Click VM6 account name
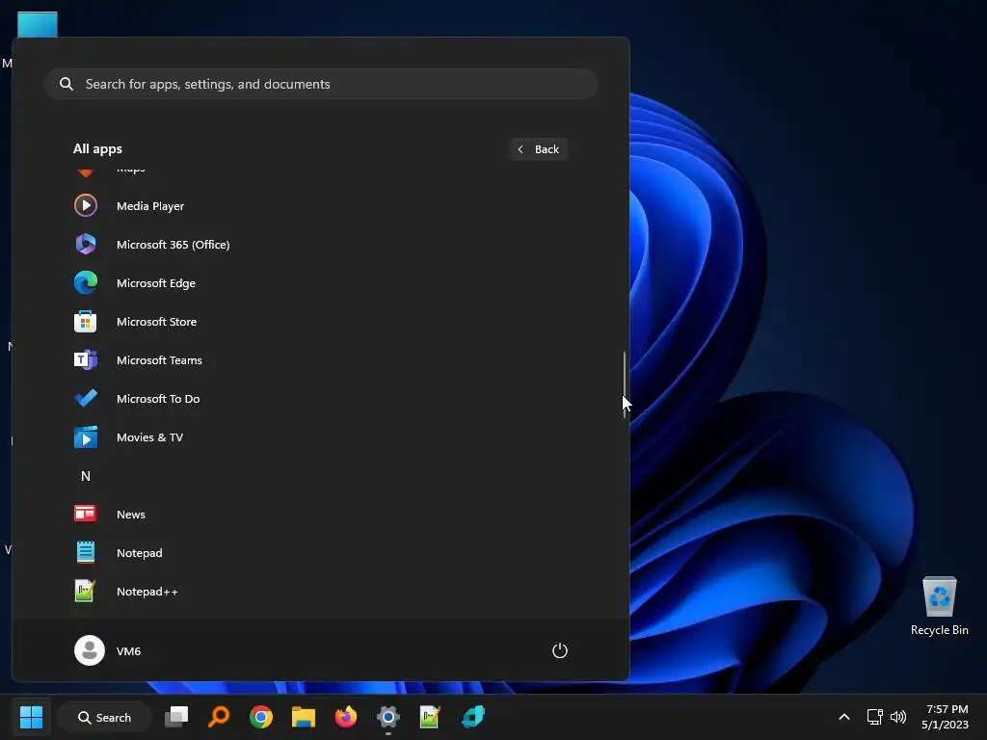The height and width of the screenshot is (740, 987). pos(128,651)
